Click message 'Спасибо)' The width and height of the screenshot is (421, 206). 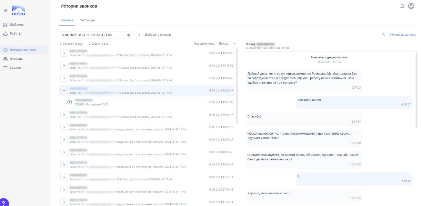(x=304, y=118)
